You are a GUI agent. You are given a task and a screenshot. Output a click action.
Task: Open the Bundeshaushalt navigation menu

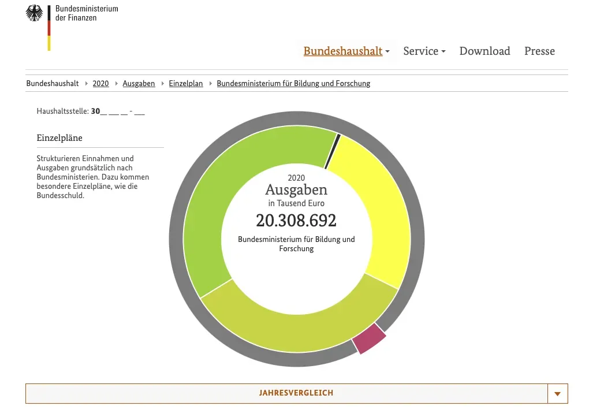click(x=346, y=51)
